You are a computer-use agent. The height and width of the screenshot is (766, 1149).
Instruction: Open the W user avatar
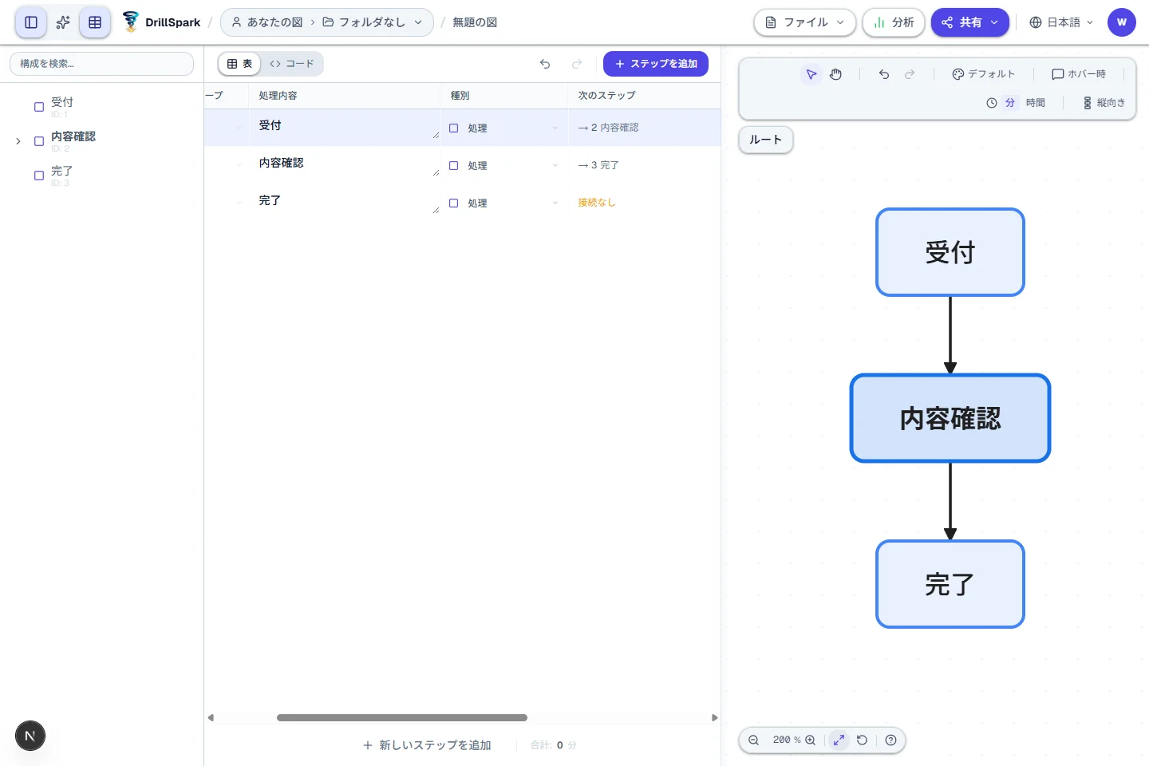(1122, 22)
